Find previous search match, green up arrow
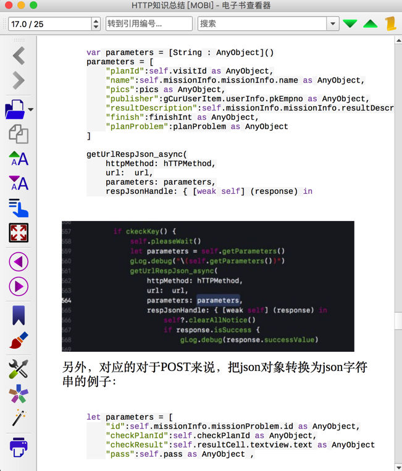 [370, 23]
